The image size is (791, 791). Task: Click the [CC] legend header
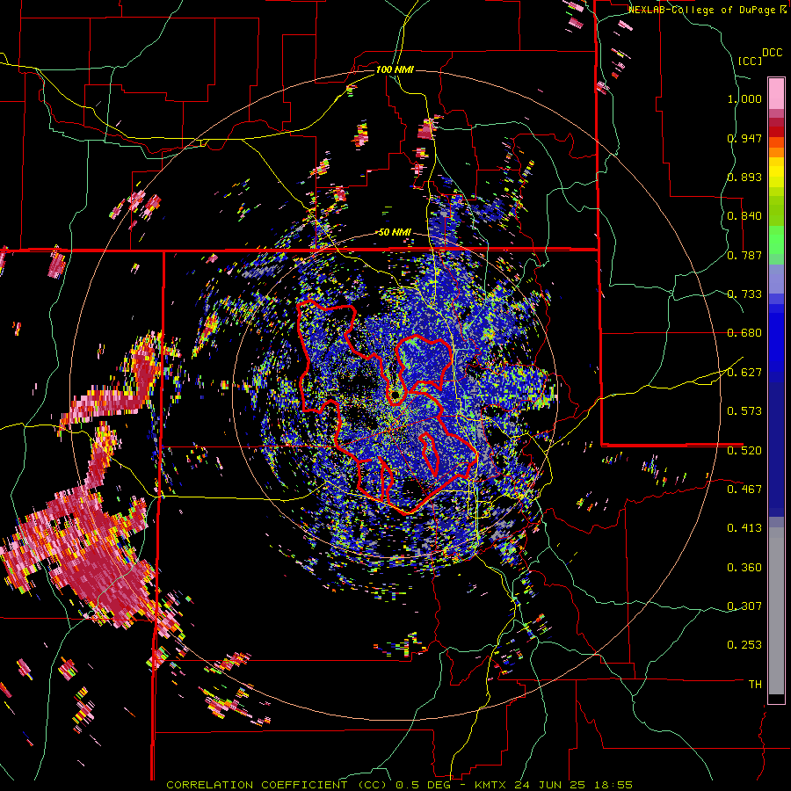[x=750, y=61]
